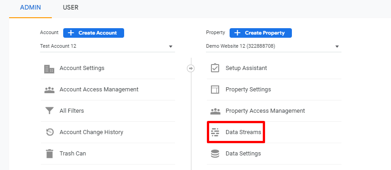The width and height of the screenshot is (391, 170).
Task: Switch to the USER tab
Action: click(70, 8)
